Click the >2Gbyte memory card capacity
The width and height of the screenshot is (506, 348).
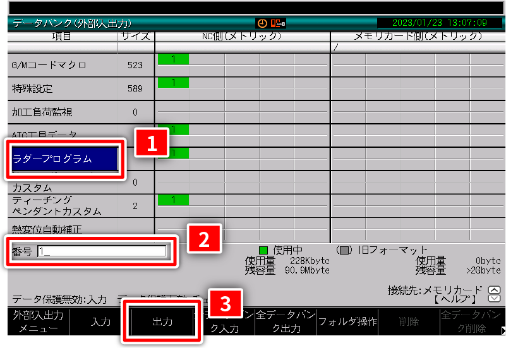pyautogui.click(x=483, y=270)
